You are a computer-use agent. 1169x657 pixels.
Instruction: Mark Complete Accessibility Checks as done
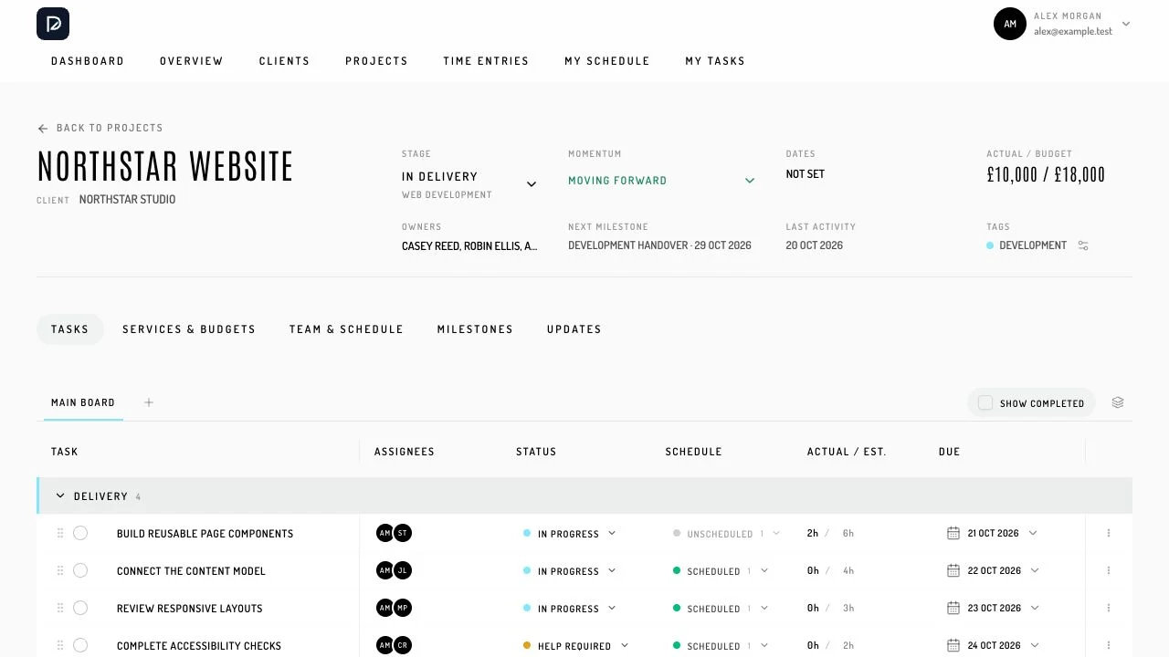click(x=80, y=645)
